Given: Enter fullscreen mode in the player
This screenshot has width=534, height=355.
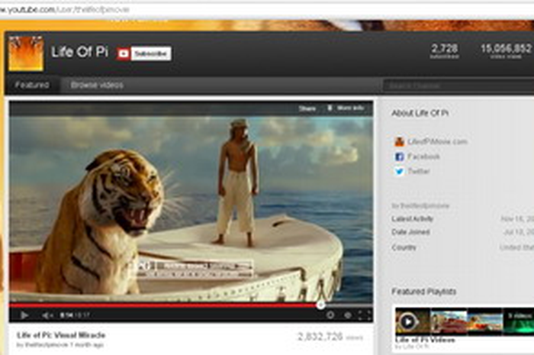Looking at the screenshot, I should pos(365,315).
